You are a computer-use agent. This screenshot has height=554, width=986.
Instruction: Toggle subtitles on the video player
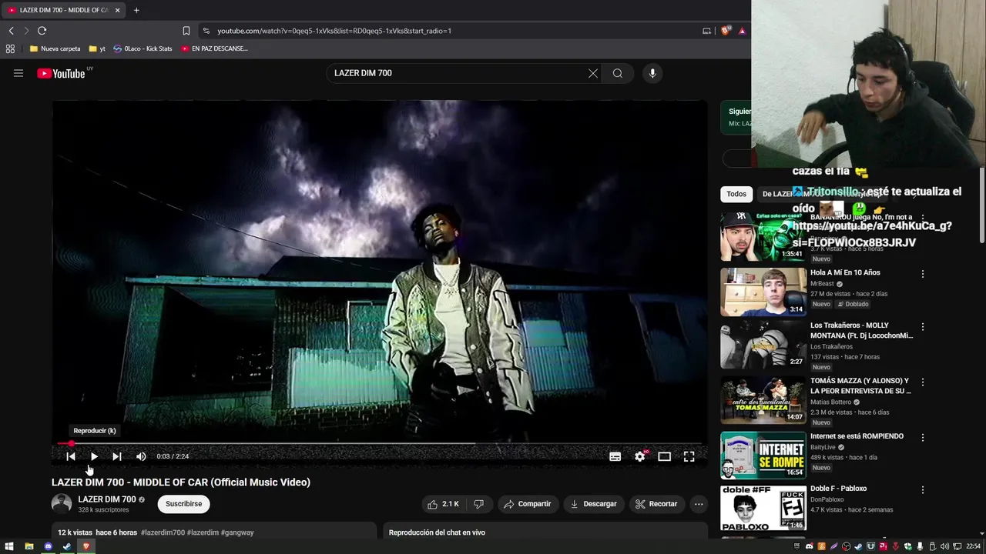point(615,456)
